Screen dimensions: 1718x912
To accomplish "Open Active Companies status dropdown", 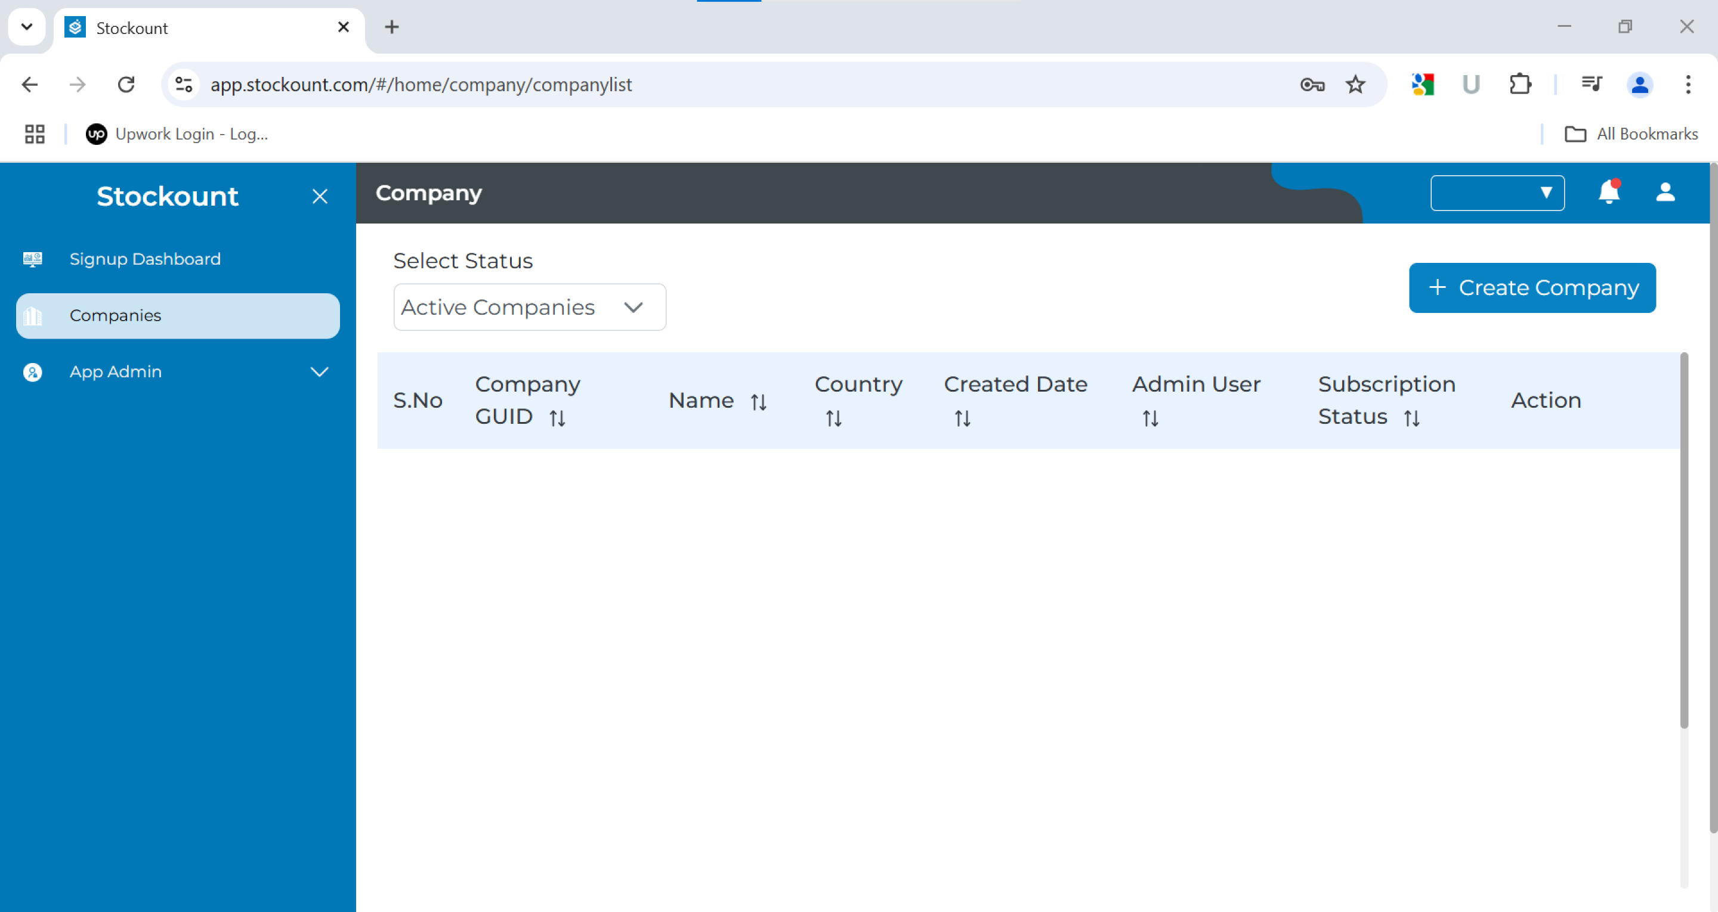I will 529,308.
